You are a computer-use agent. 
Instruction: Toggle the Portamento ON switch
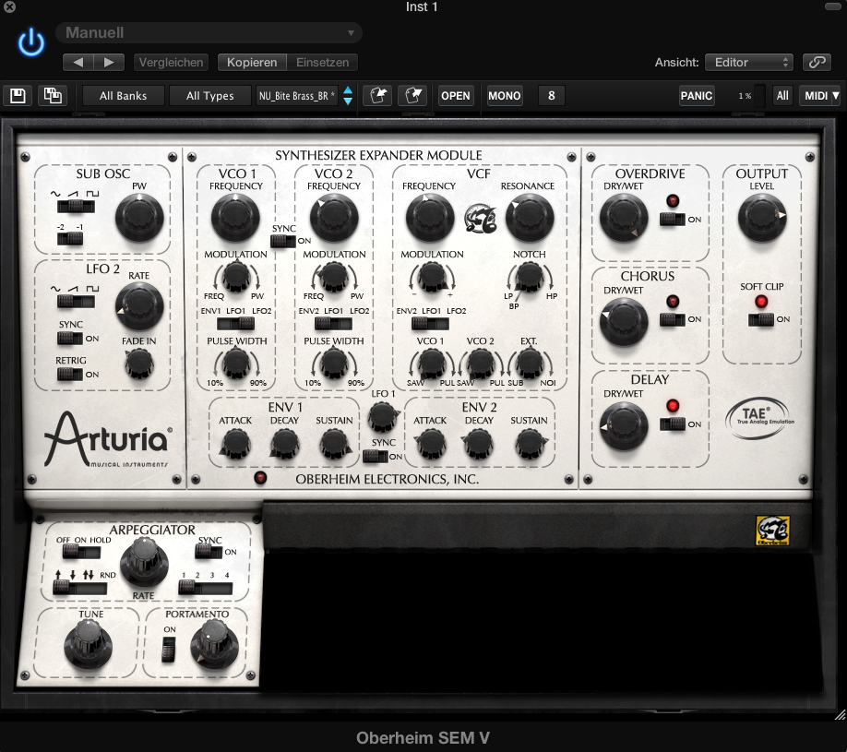click(x=169, y=649)
